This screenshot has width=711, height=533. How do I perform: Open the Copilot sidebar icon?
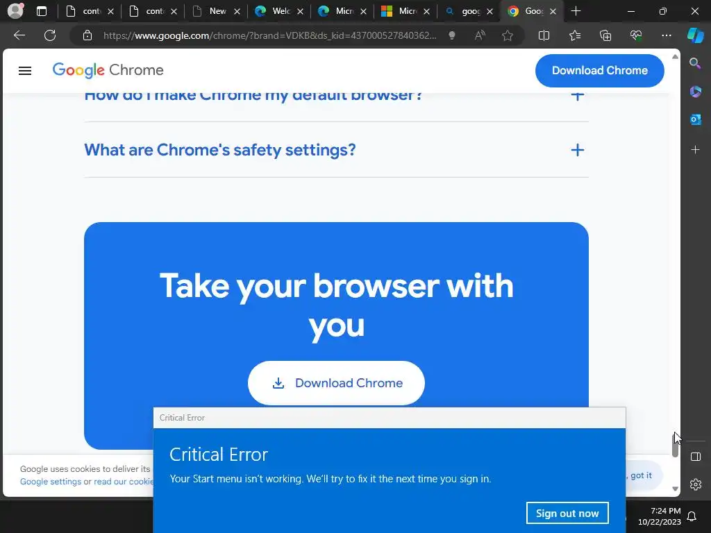696,35
